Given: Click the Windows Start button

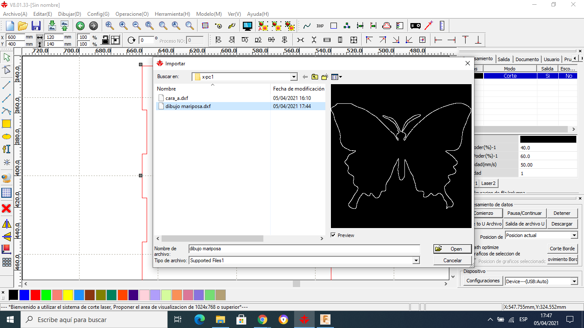Looking at the screenshot, I should (x=10, y=319).
